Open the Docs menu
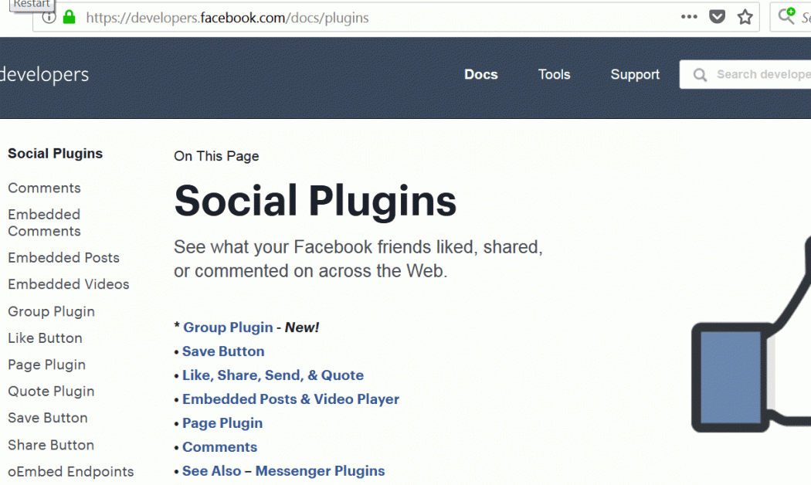The height and width of the screenshot is (485, 811). (480, 75)
